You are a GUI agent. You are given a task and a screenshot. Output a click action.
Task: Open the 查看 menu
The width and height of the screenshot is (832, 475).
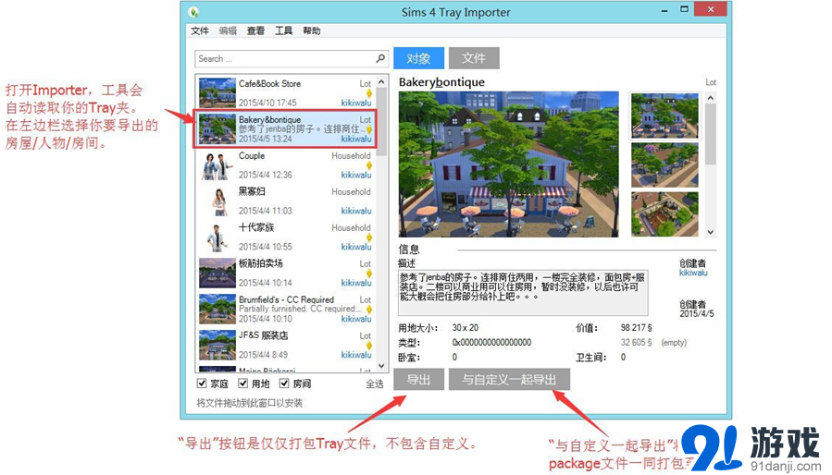(255, 30)
